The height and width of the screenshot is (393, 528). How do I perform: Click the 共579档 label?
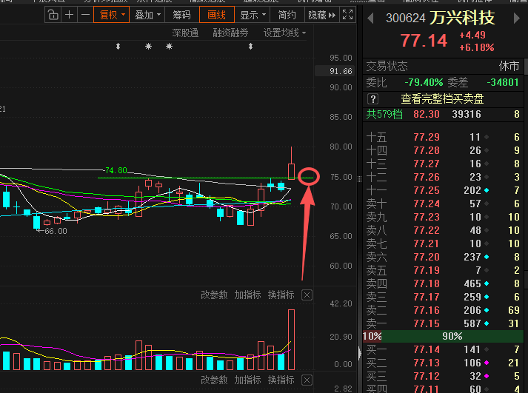click(x=384, y=115)
